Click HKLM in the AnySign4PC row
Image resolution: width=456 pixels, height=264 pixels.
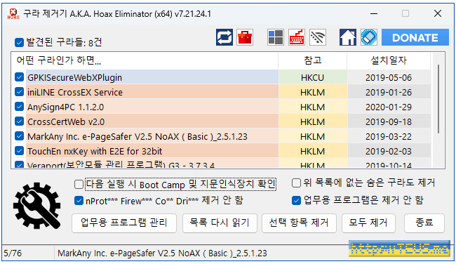(x=312, y=107)
